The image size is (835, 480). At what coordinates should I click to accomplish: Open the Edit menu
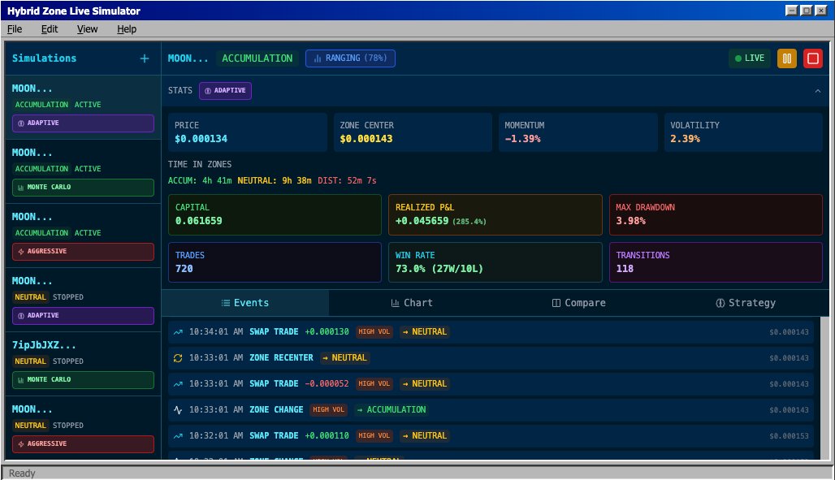tap(50, 28)
